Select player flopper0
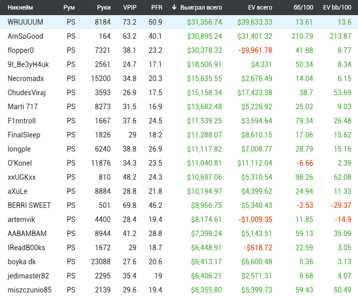358x296 pixels. click(x=20, y=50)
